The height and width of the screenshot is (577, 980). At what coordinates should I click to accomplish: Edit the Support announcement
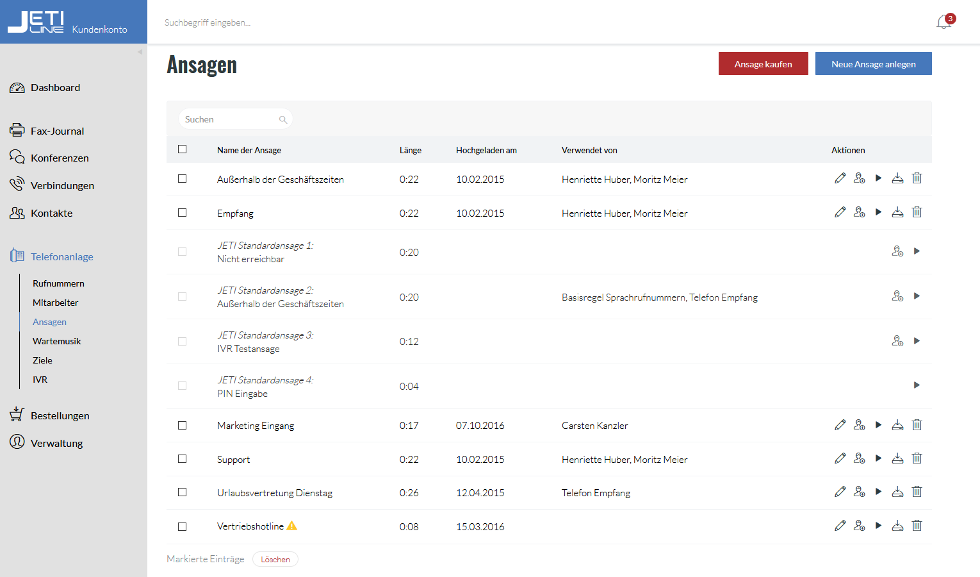point(840,458)
